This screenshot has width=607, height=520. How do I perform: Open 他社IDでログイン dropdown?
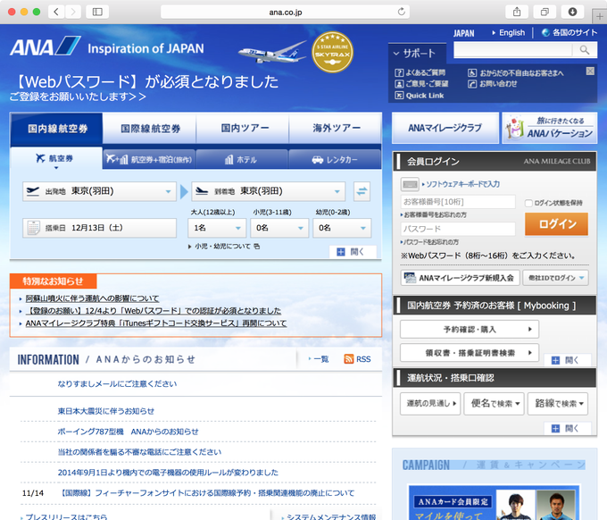tap(556, 278)
